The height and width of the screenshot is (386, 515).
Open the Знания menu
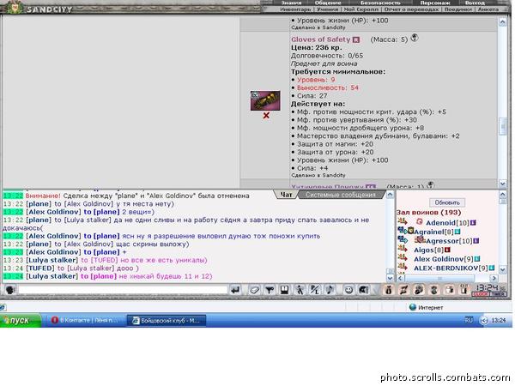(x=292, y=3)
